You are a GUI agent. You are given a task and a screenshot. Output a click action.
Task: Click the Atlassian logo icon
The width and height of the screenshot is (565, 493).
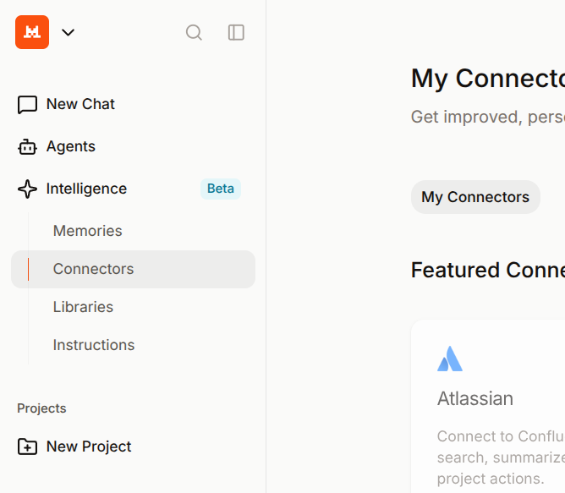pyautogui.click(x=450, y=359)
